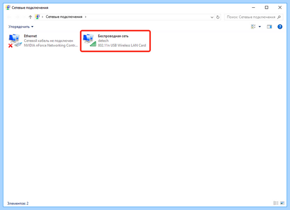The height and width of the screenshot is (210, 290).
Task: Click the search magnifier icon
Action: click(x=279, y=17)
